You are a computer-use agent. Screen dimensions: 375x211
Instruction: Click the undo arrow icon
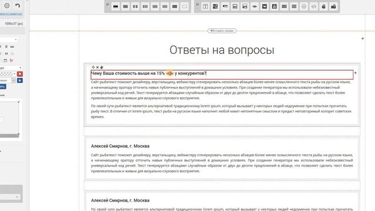pos(18,5)
